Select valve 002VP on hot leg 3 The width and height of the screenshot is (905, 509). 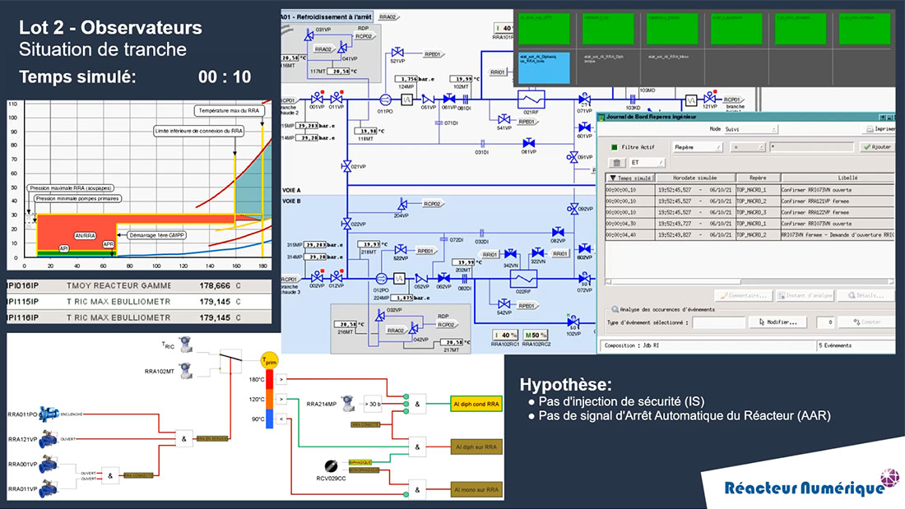[x=317, y=277]
